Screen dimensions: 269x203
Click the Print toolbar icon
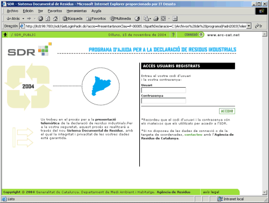point(156,18)
